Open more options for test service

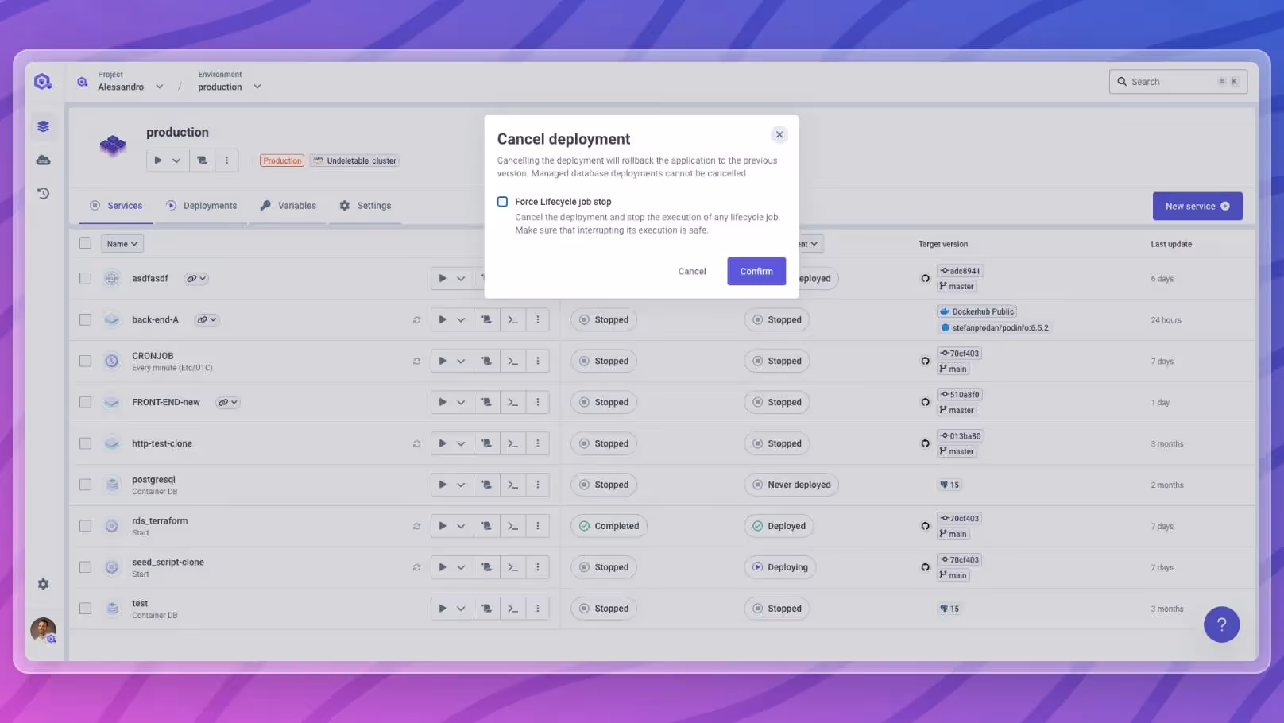pos(538,609)
